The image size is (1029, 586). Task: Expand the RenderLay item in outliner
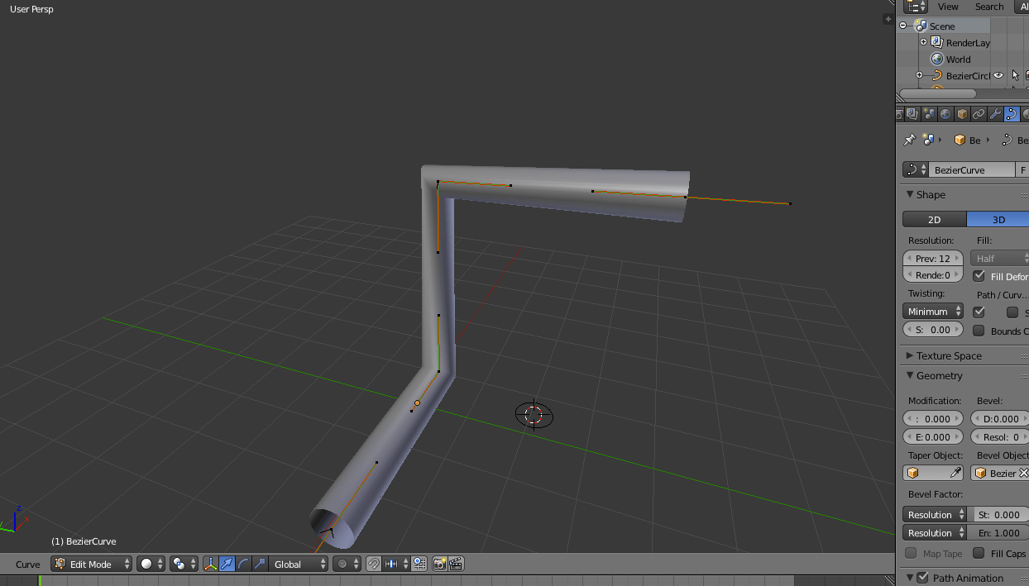point(923,42)
